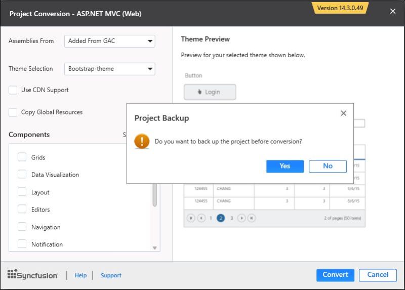Viewport: 405px width, 290px height.
Task: Click the Components heading
Action: [29, 135]
